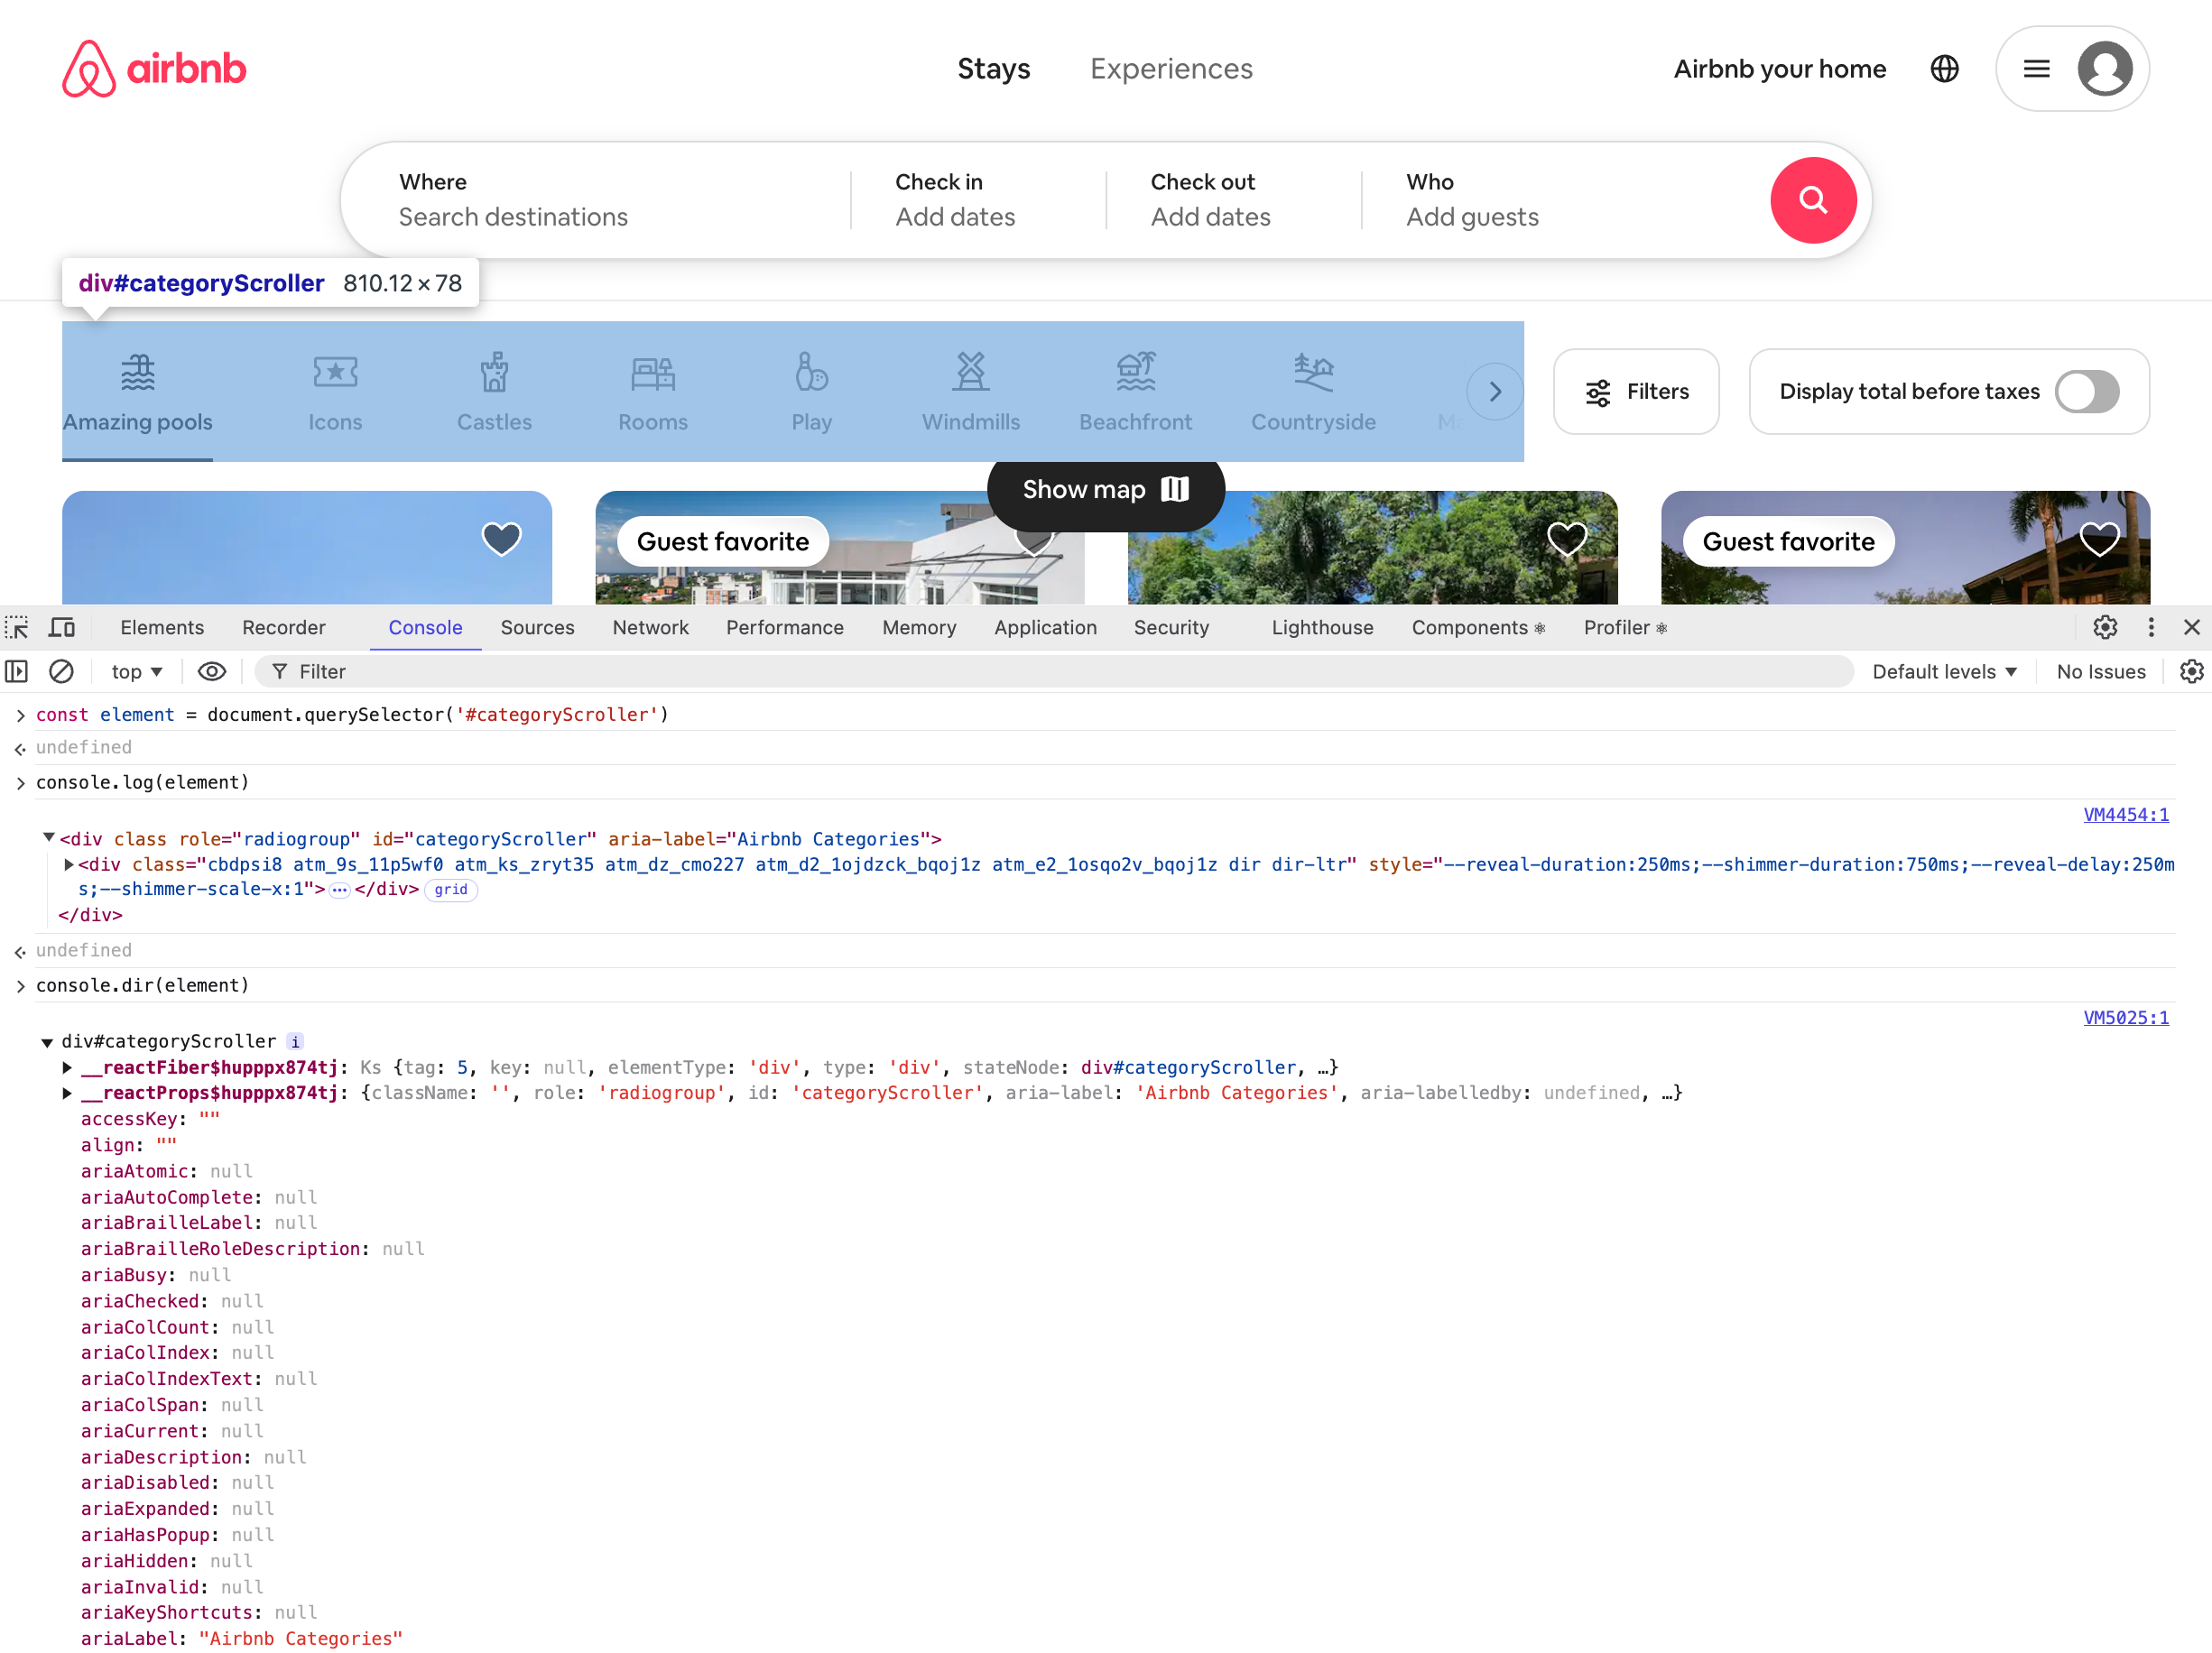Favorite the first listing with heart icon
2212x1653 pixels.
point(501,539)
